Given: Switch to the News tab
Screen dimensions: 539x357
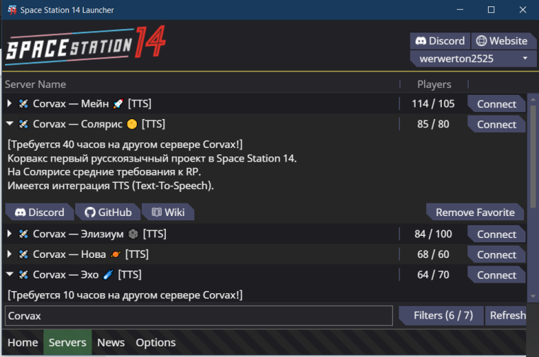Looking at the screenshot, I should [111, 342].
